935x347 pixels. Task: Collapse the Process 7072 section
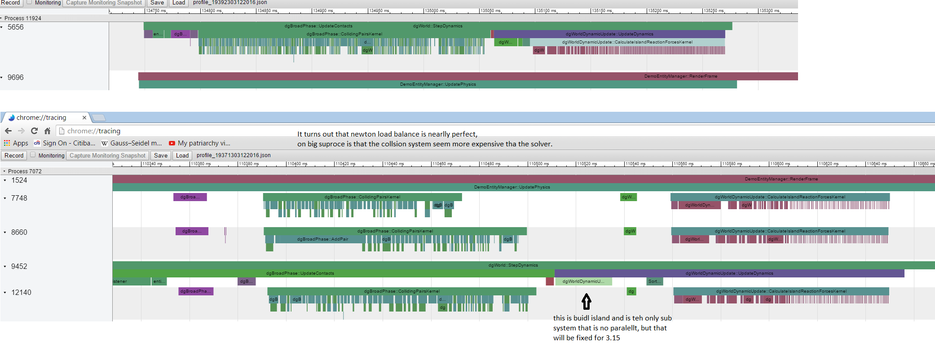(4, 171)
